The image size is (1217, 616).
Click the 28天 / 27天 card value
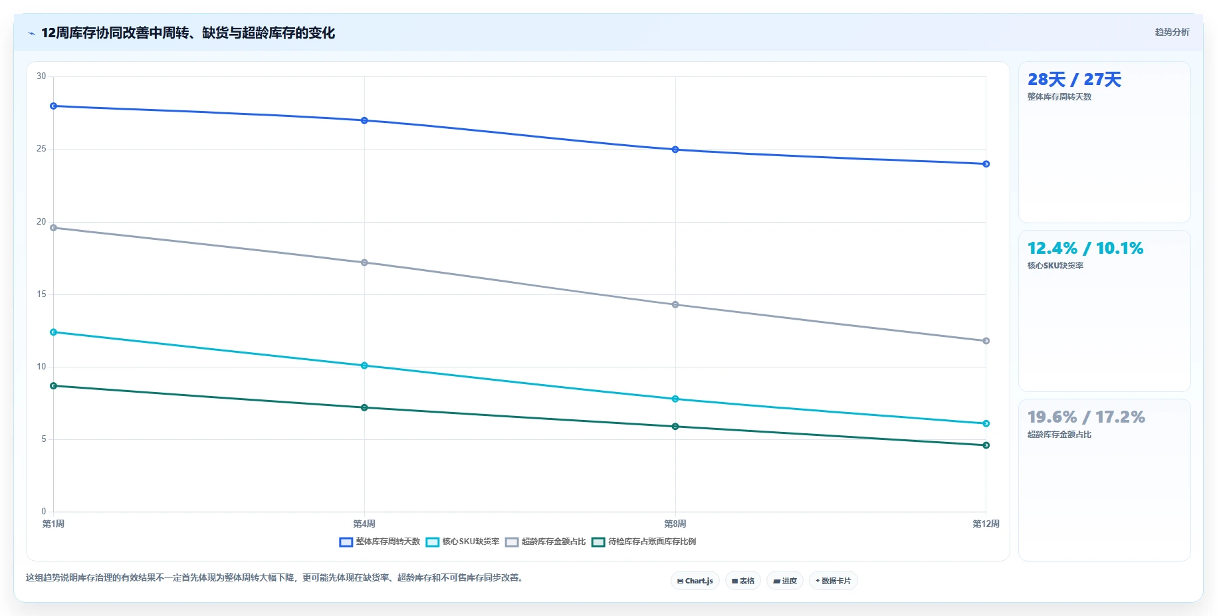tap(1074, 80)
